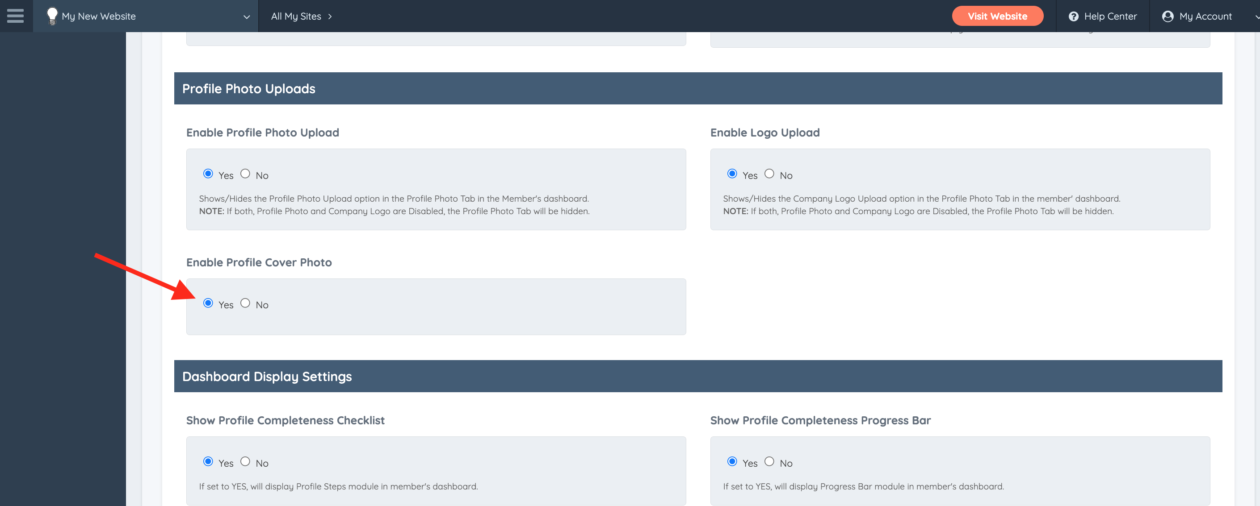Click the My Account avatar icon
This screenshot has height=506, width=1260.
[x=1168, y=17]
